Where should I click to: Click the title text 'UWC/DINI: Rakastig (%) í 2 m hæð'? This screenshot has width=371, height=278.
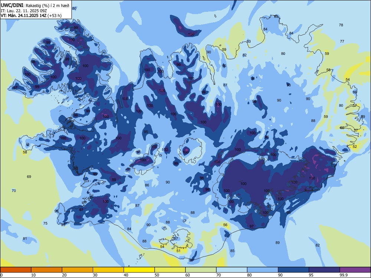[35, 6]
